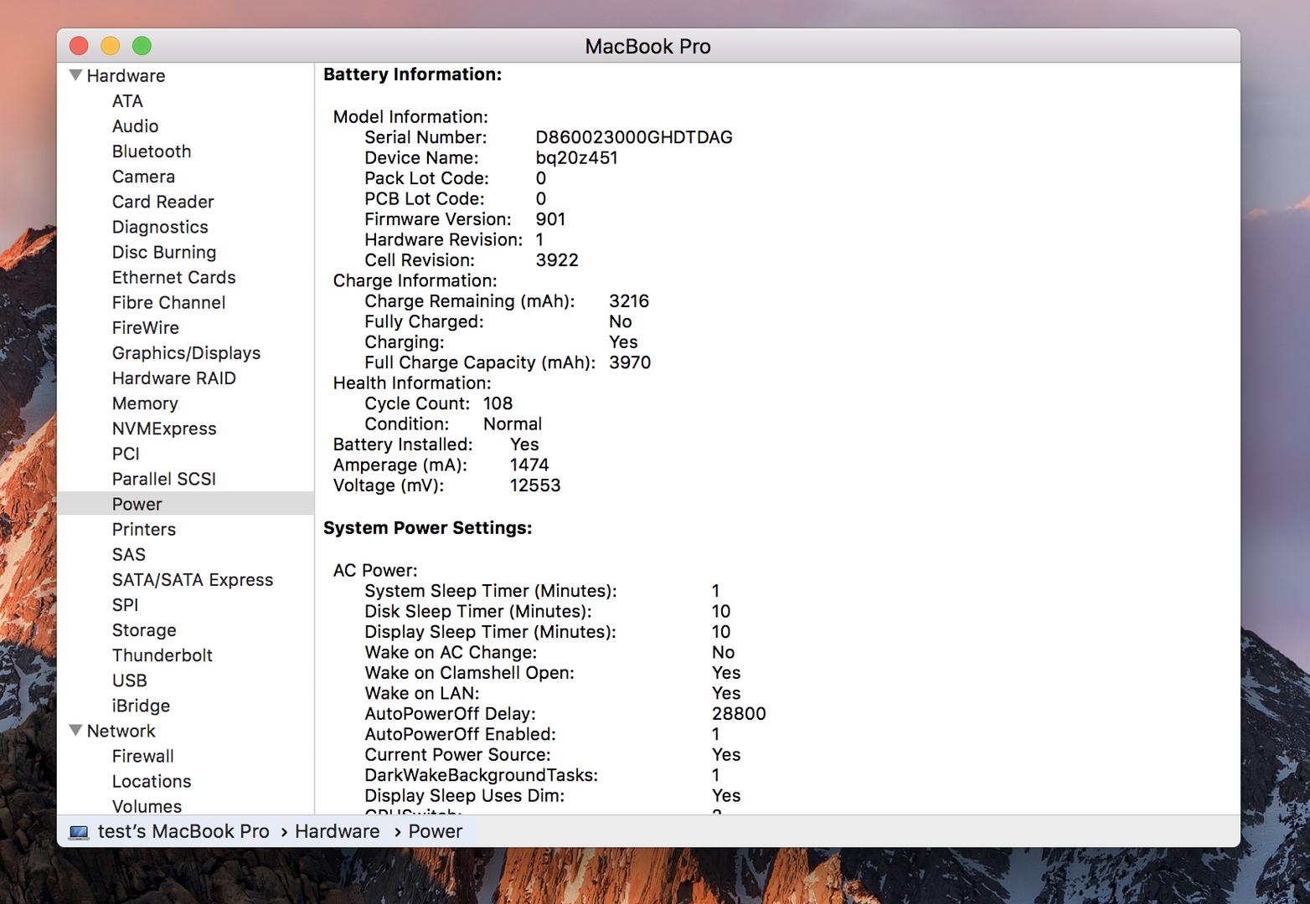Click the Hardware category label in sidebar
1310x904 pixels.
(126, 75)
